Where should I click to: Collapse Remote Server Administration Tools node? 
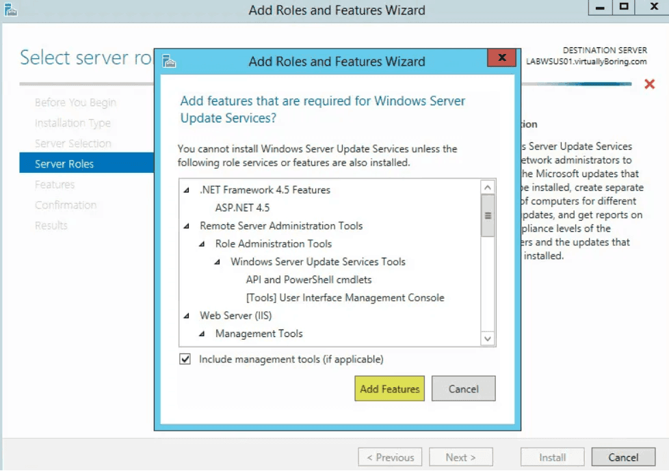point(187,226)
